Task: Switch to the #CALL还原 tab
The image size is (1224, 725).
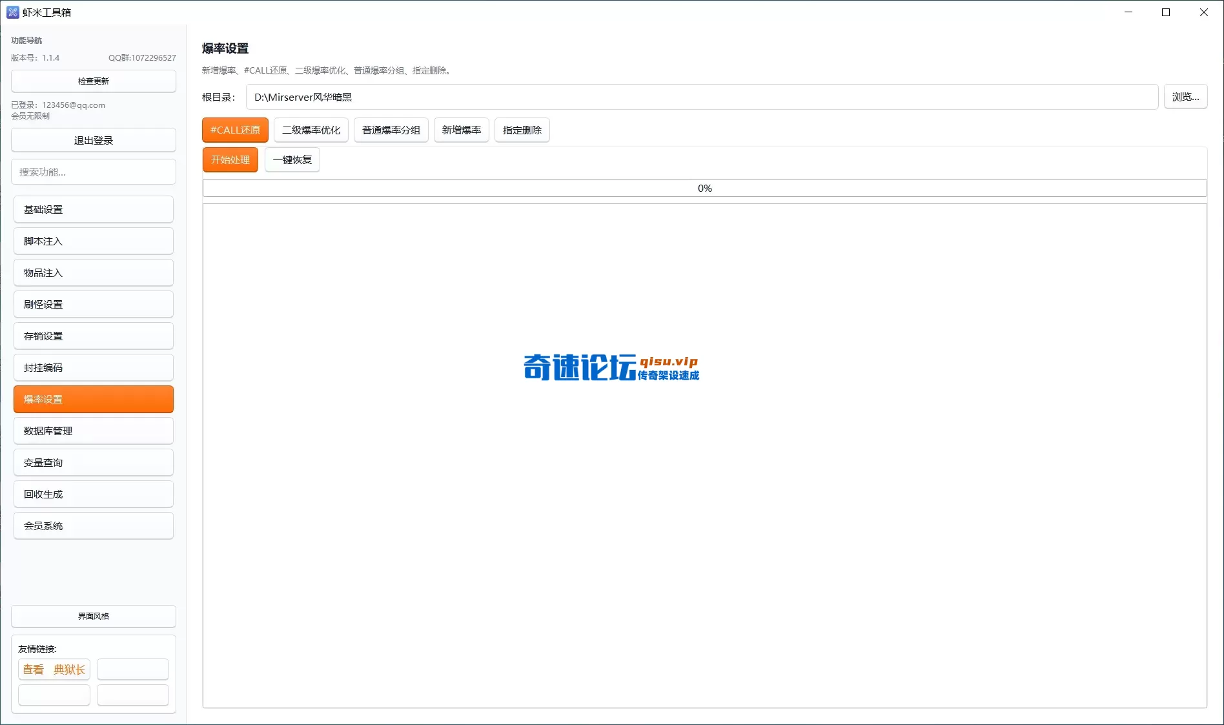Action: point(235,130)
